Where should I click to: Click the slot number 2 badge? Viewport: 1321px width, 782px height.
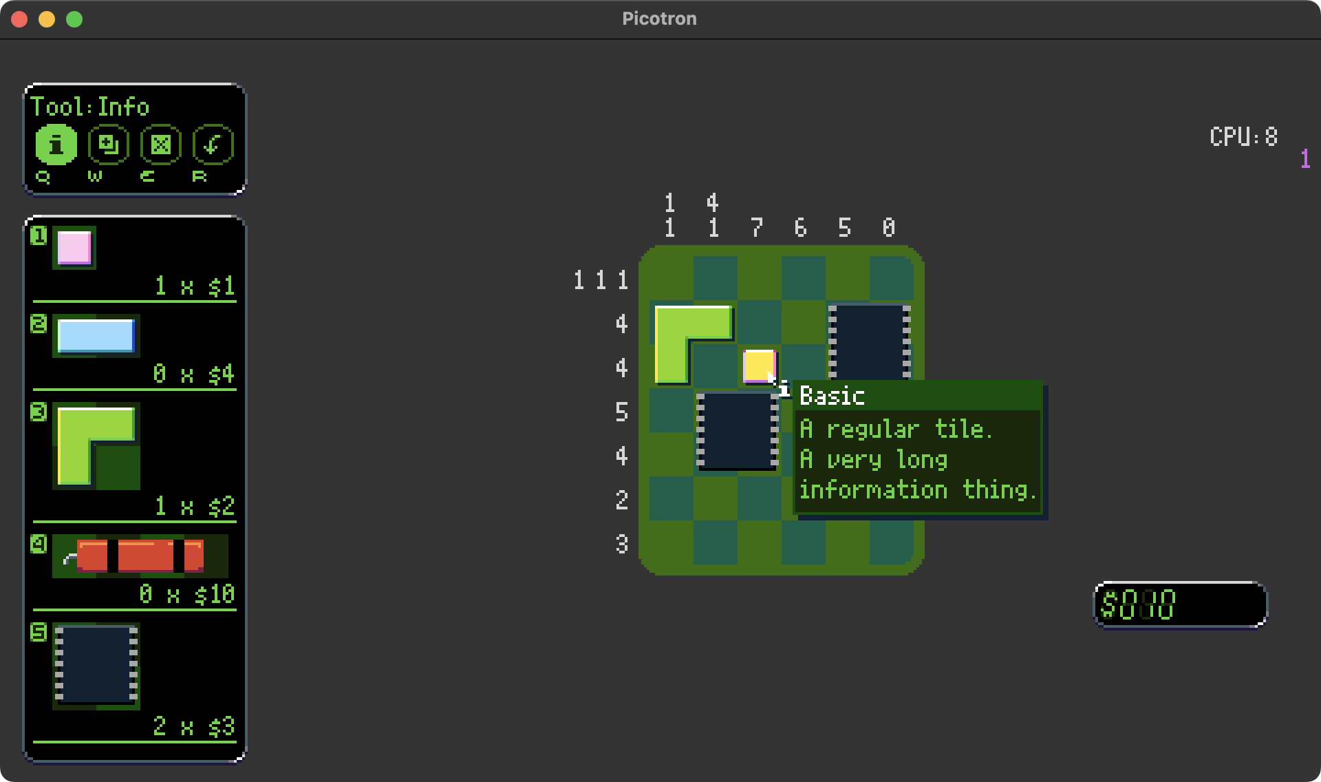[39, 324]
